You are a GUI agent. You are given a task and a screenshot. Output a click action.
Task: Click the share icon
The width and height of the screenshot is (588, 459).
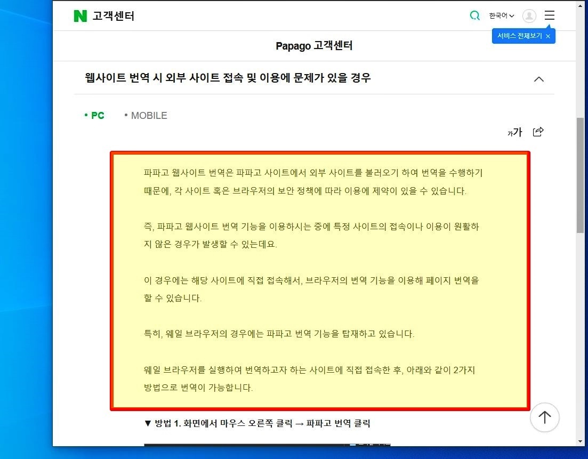(538, 132)
